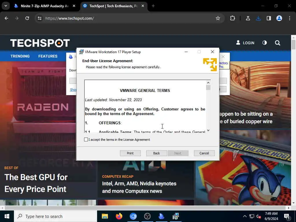
Task: Click the page scrollbar right arrow
Action: (x=289, y=208)
